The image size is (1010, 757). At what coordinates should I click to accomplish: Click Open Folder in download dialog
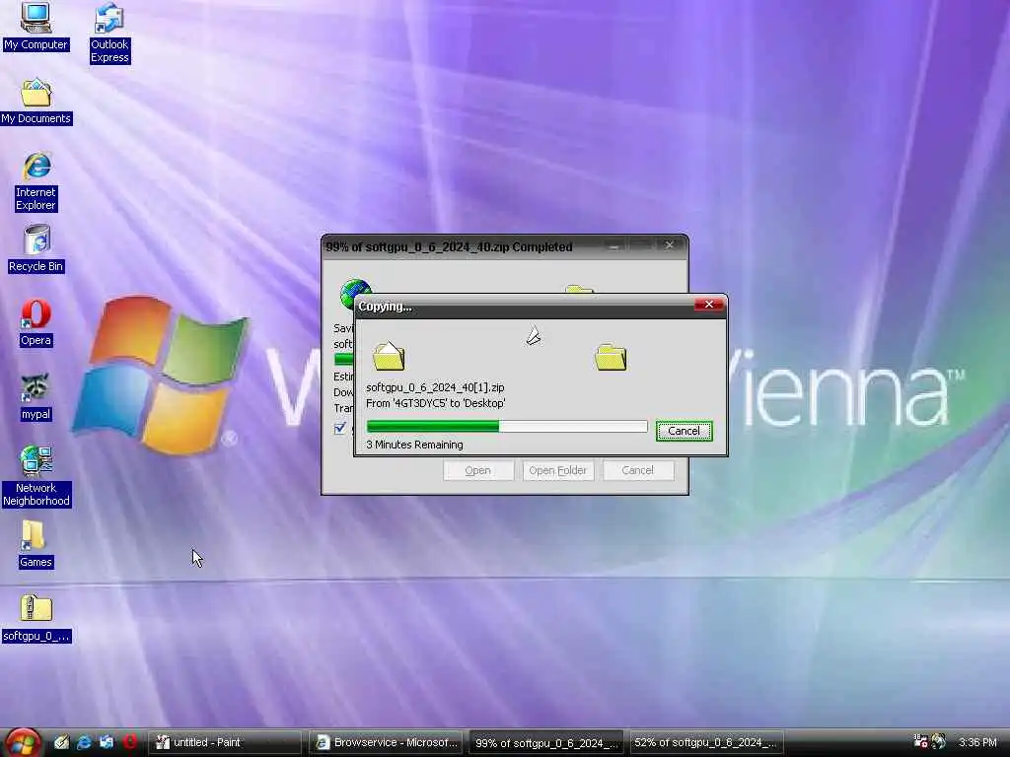tap(558, 470)
